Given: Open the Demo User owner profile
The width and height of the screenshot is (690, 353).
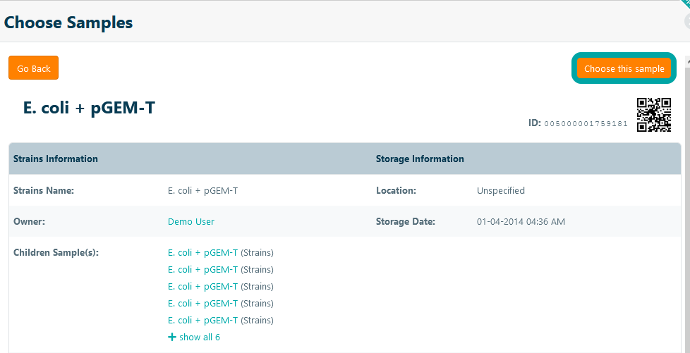Looking at the screenshot, I should point(190,221).
